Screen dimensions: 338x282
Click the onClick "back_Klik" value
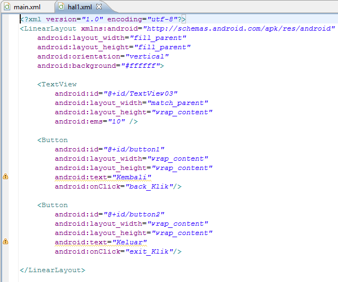pos(149,186)
